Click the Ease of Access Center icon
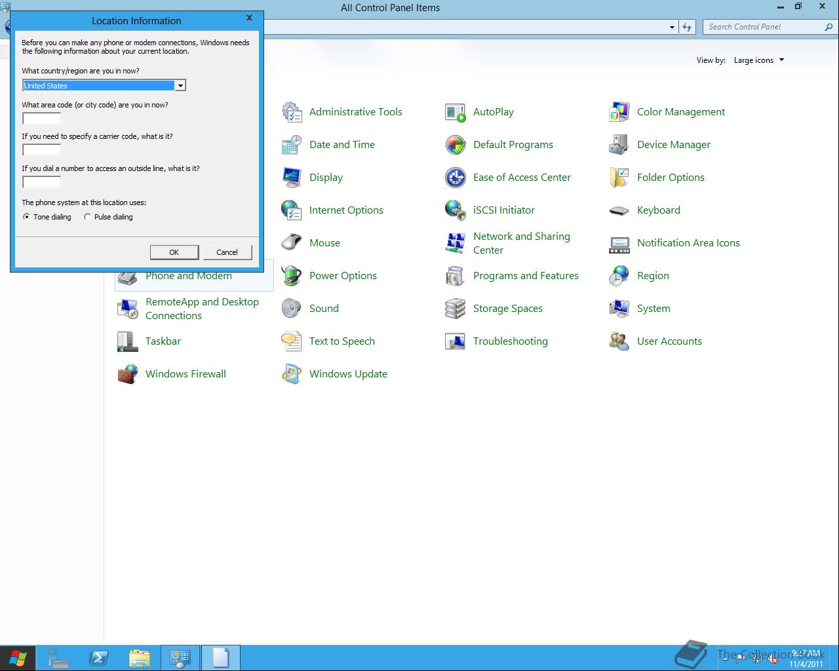Viewport: 839px width, 671px height. pos(456,178)
